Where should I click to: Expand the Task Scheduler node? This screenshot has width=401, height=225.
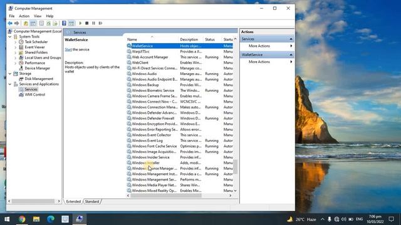(15, 42)
